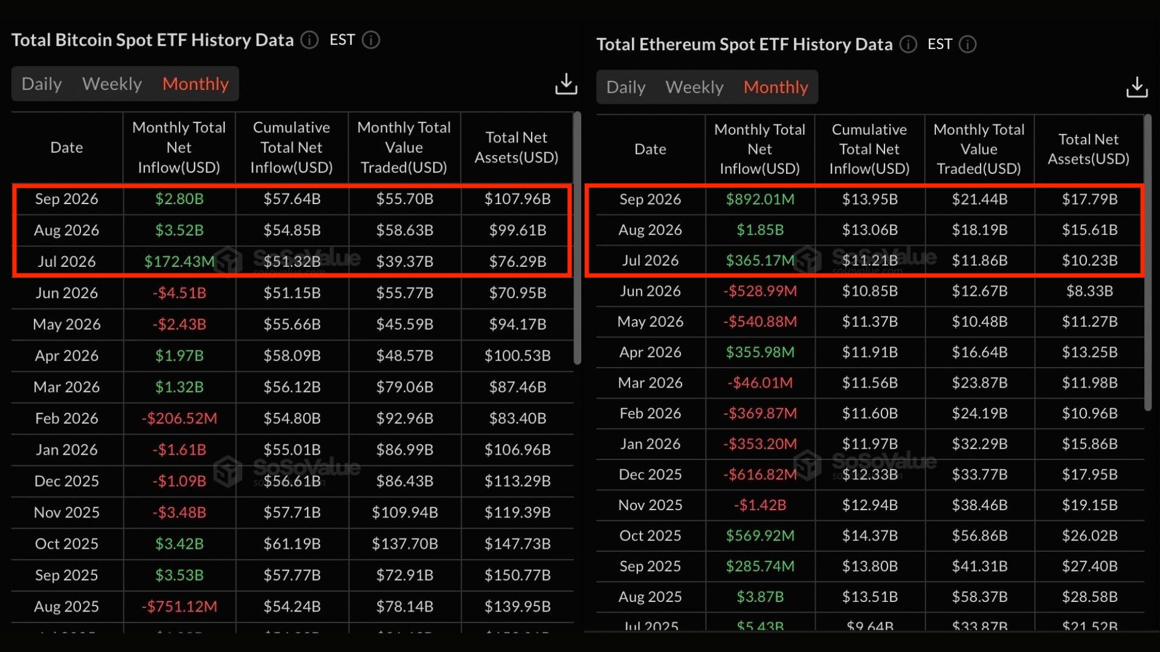1160x652 pixels.
Task: Download the Bitcoin ETF history data
Action: pos(566,84)
